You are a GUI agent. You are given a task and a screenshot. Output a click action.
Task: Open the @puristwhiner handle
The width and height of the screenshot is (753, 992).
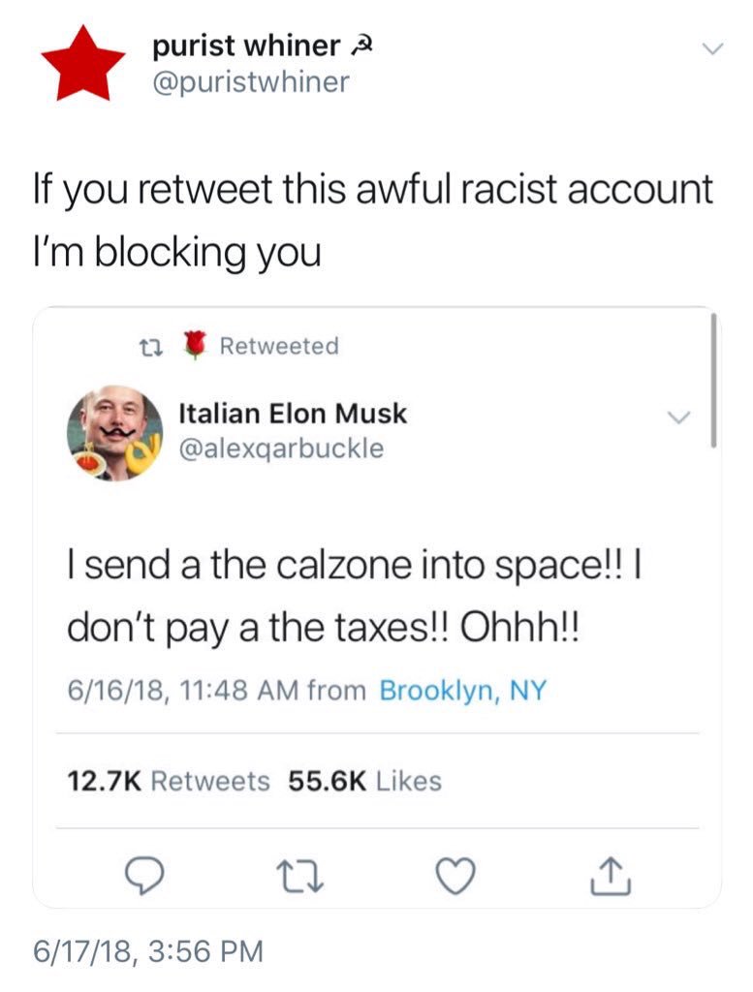[x=251, y=82]
